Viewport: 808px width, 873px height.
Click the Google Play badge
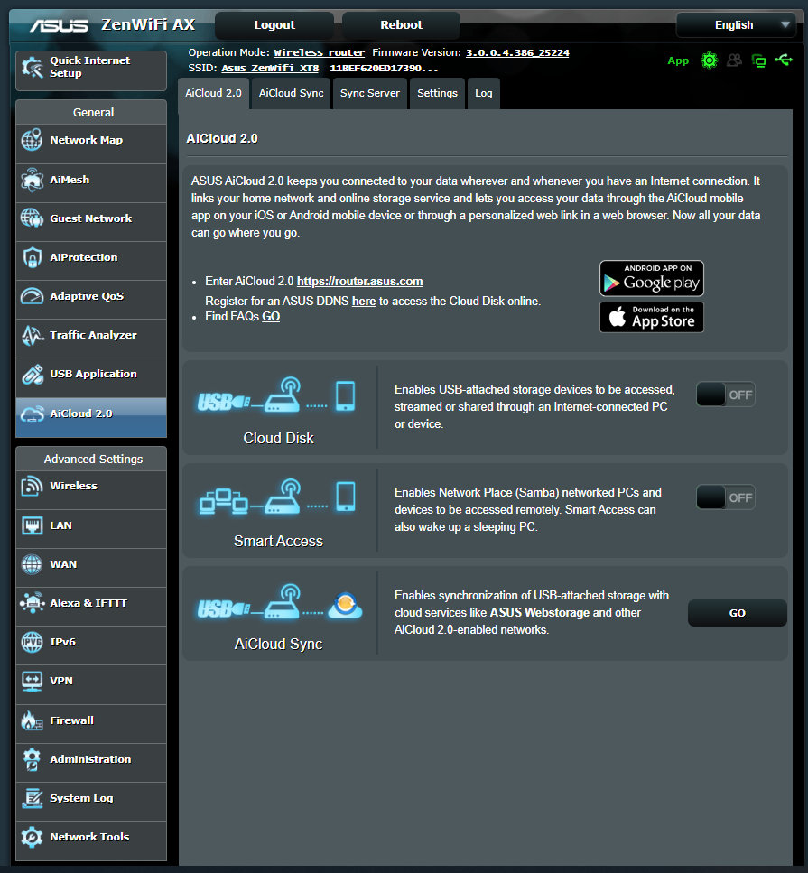tap(652, 278)
